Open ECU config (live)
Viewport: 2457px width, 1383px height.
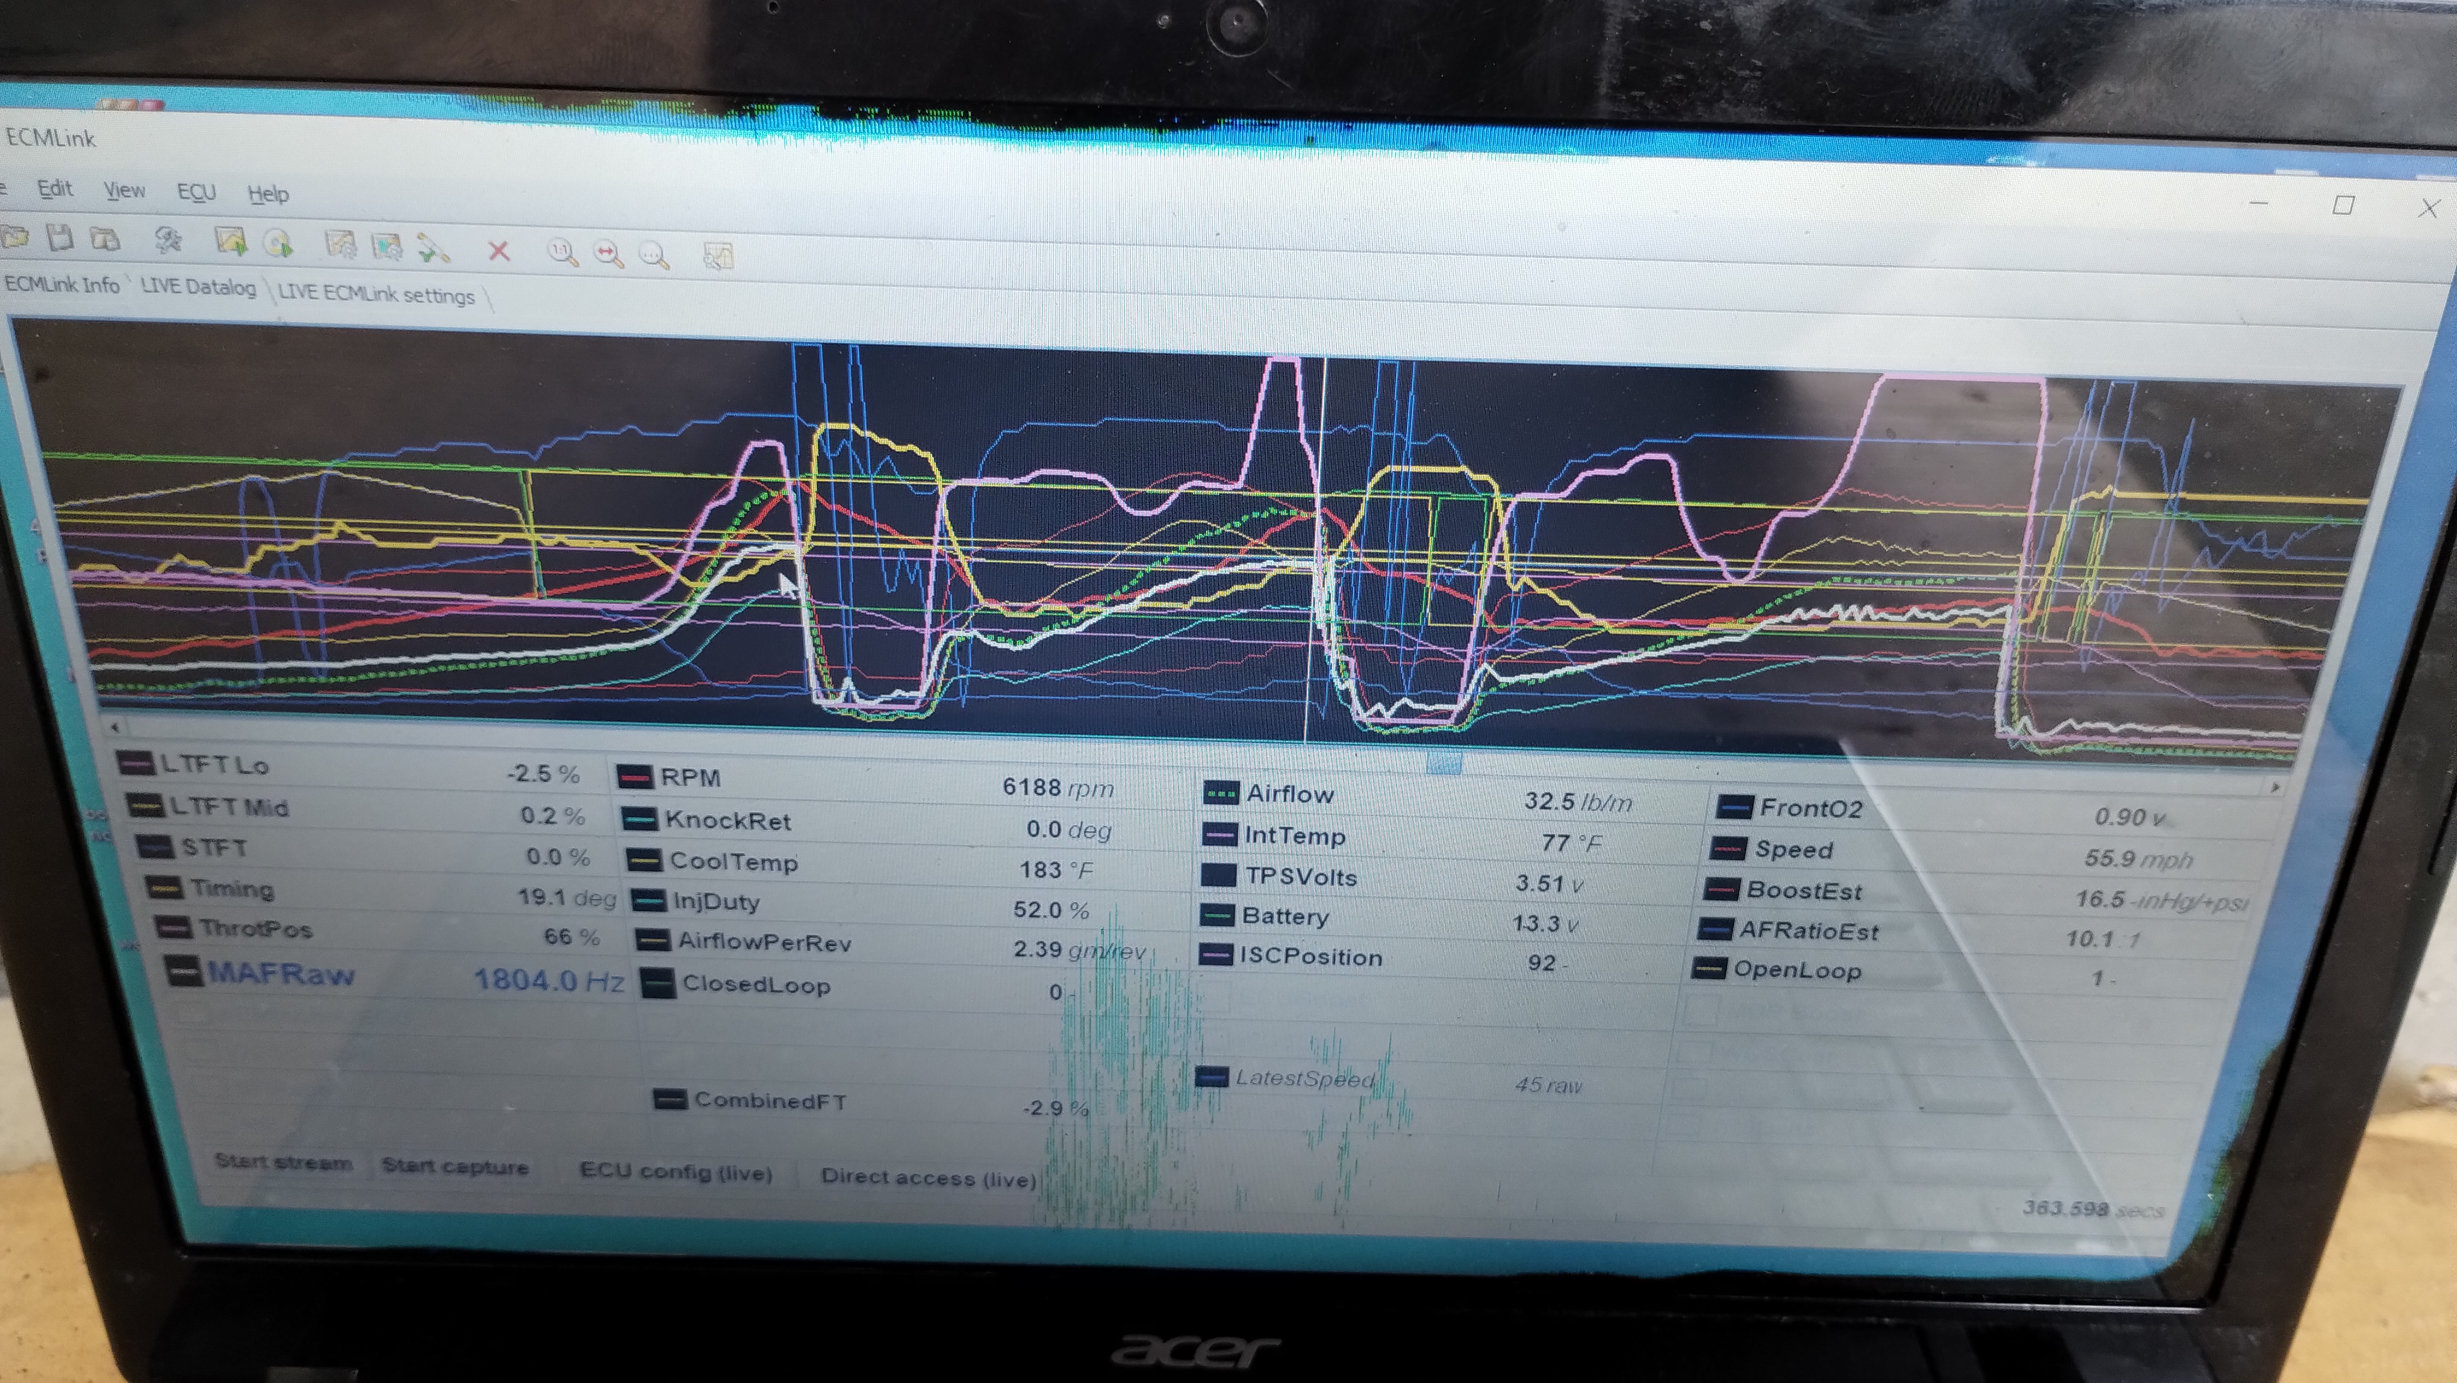pos(676,1171)
